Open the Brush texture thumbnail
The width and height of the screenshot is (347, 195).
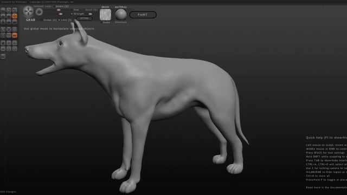[105, 15]
